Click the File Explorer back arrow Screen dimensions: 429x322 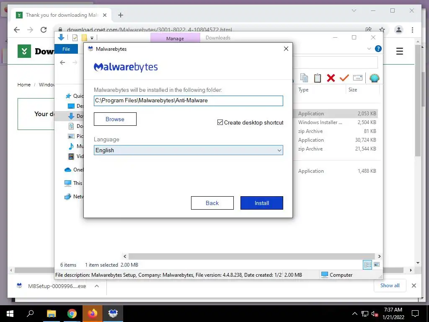pyautogui.click(x=63, y=62)
